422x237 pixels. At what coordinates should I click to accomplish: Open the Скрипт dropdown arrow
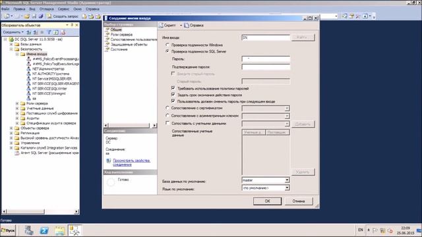pyautogui.click(x=181, y=25)
